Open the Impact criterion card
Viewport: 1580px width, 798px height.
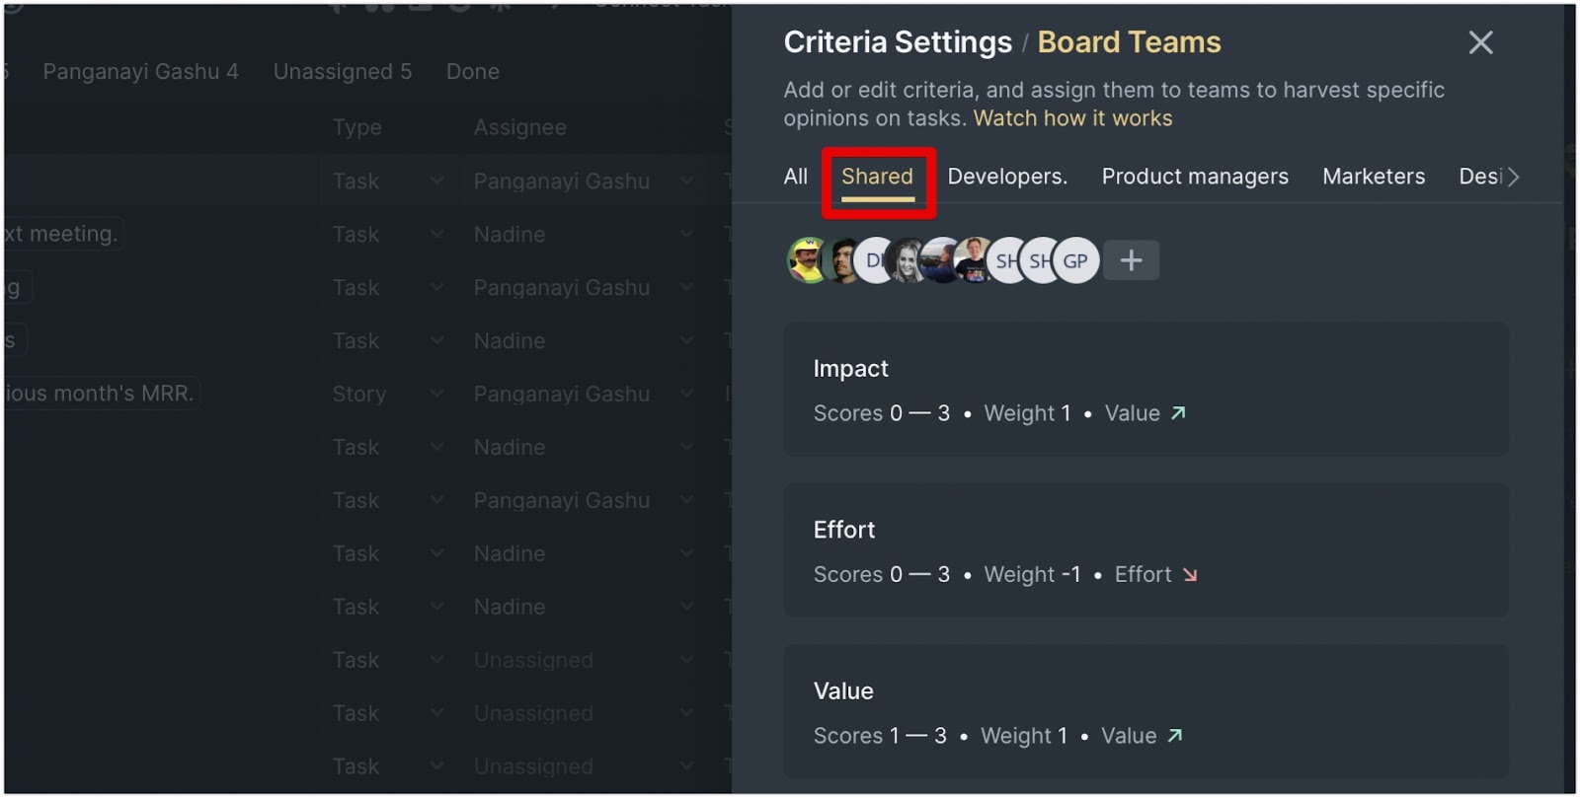tap(1145, 390)
